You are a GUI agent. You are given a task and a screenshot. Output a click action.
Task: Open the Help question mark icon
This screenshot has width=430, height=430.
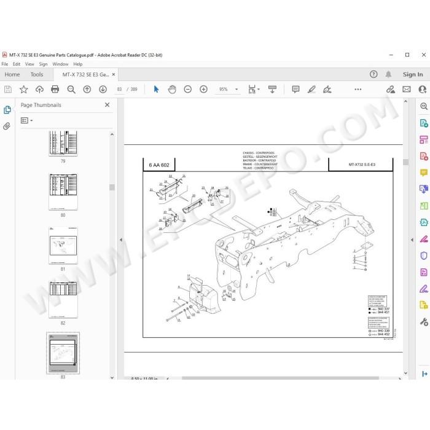point(373,74)
